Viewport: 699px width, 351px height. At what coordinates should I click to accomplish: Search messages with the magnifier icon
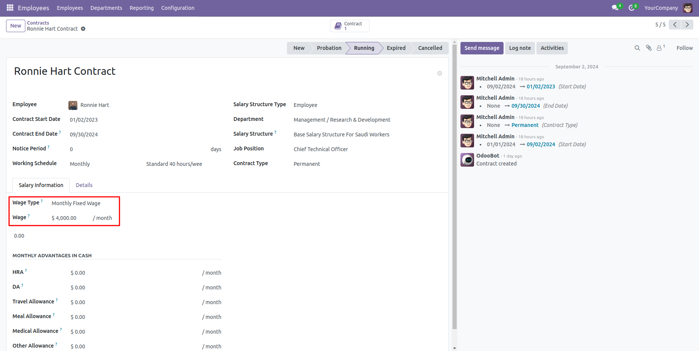click(x=637, y=48)
